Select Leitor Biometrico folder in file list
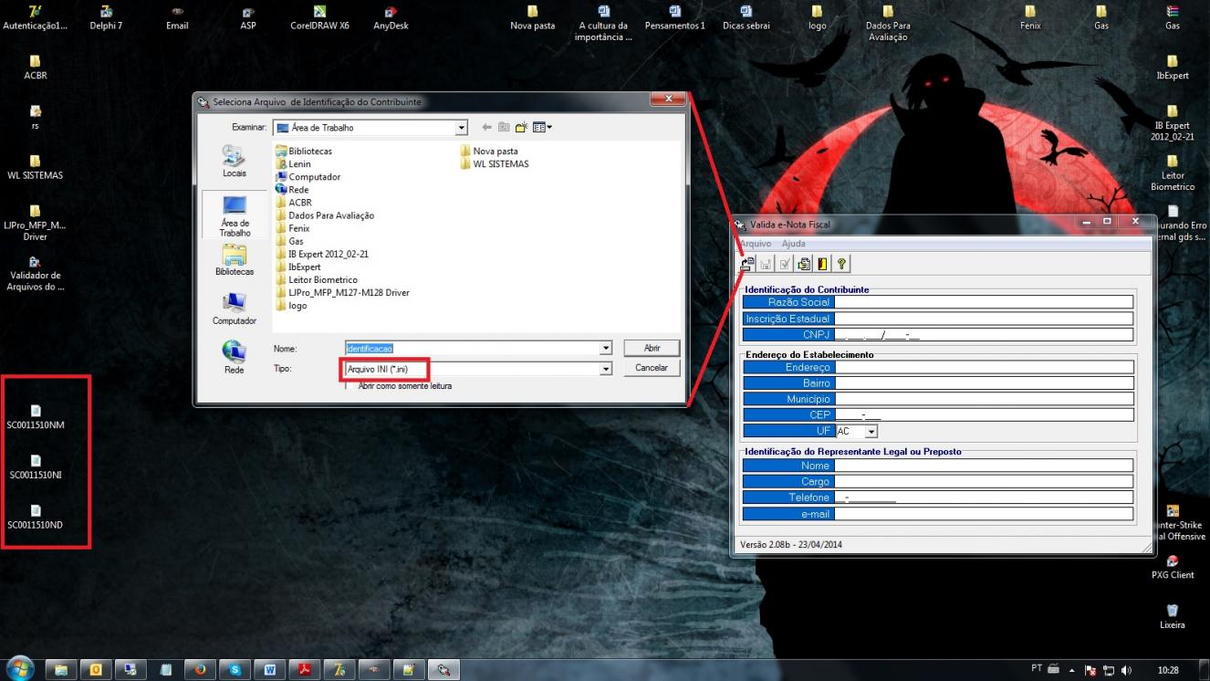This screenshot has height=681, width=1210. pyautogui.click(x=317, y=279)
